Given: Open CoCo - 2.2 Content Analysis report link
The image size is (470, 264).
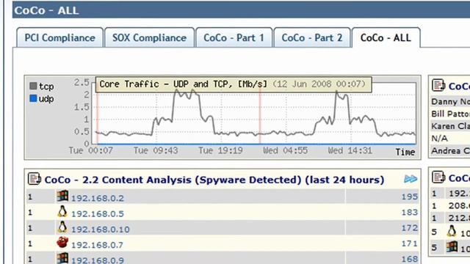Looking at the screenshot, I should (x=214, y=180).
